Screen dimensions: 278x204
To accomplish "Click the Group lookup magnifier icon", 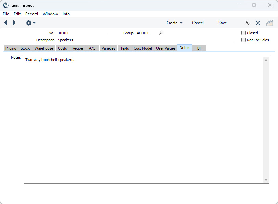I will tap(161, 33).
